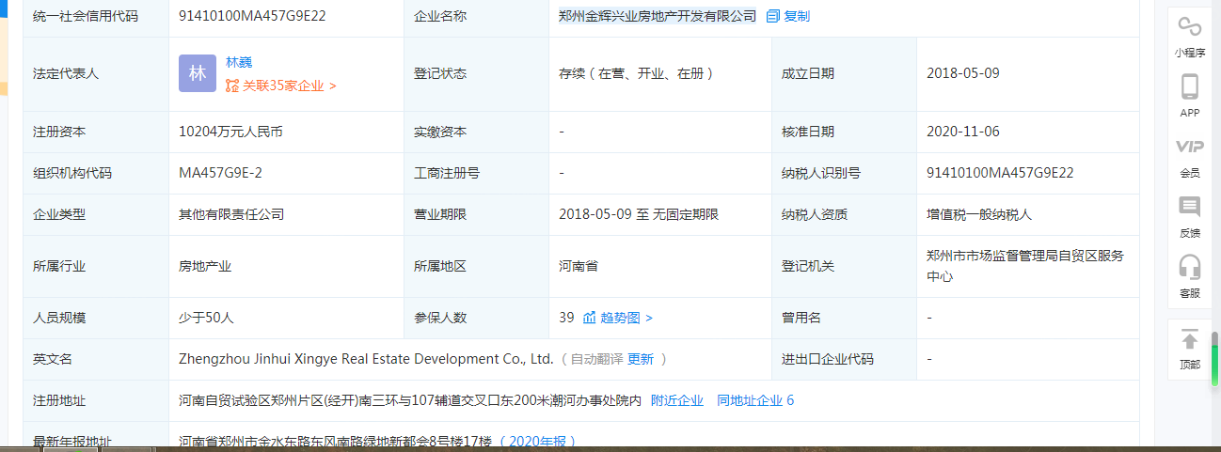Click the 复制 copy text button
The height and width of the screenshot is (452, 1221).
796,16
